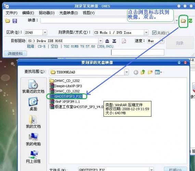Go up one folder level
Screen dimensions: 195x171
[x=143, y=72]
